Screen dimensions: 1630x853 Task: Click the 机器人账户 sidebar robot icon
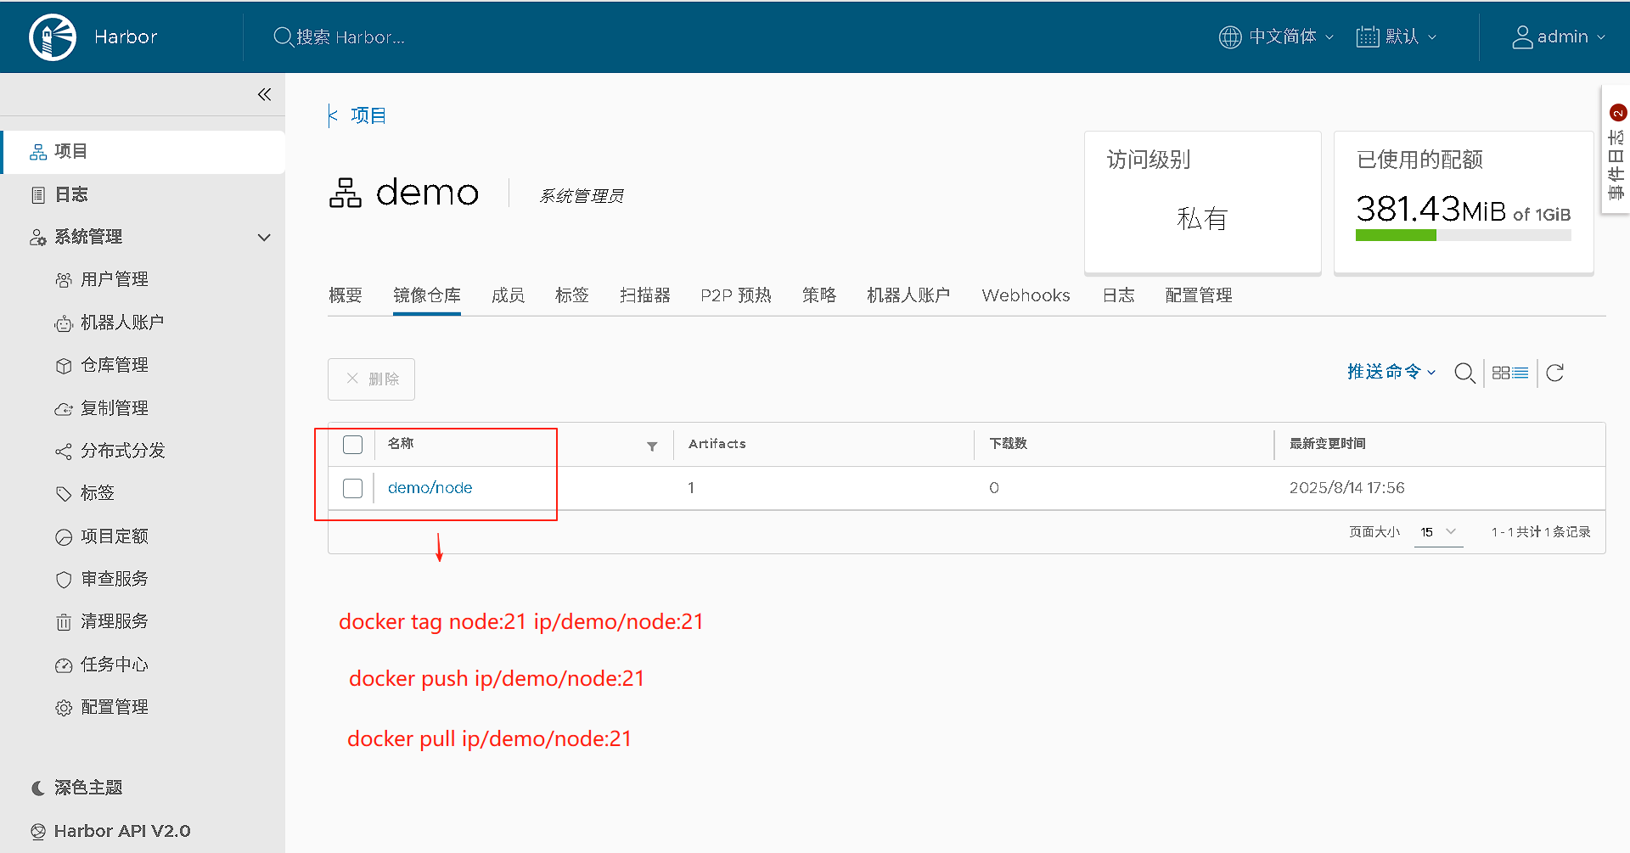coord(64,323)
